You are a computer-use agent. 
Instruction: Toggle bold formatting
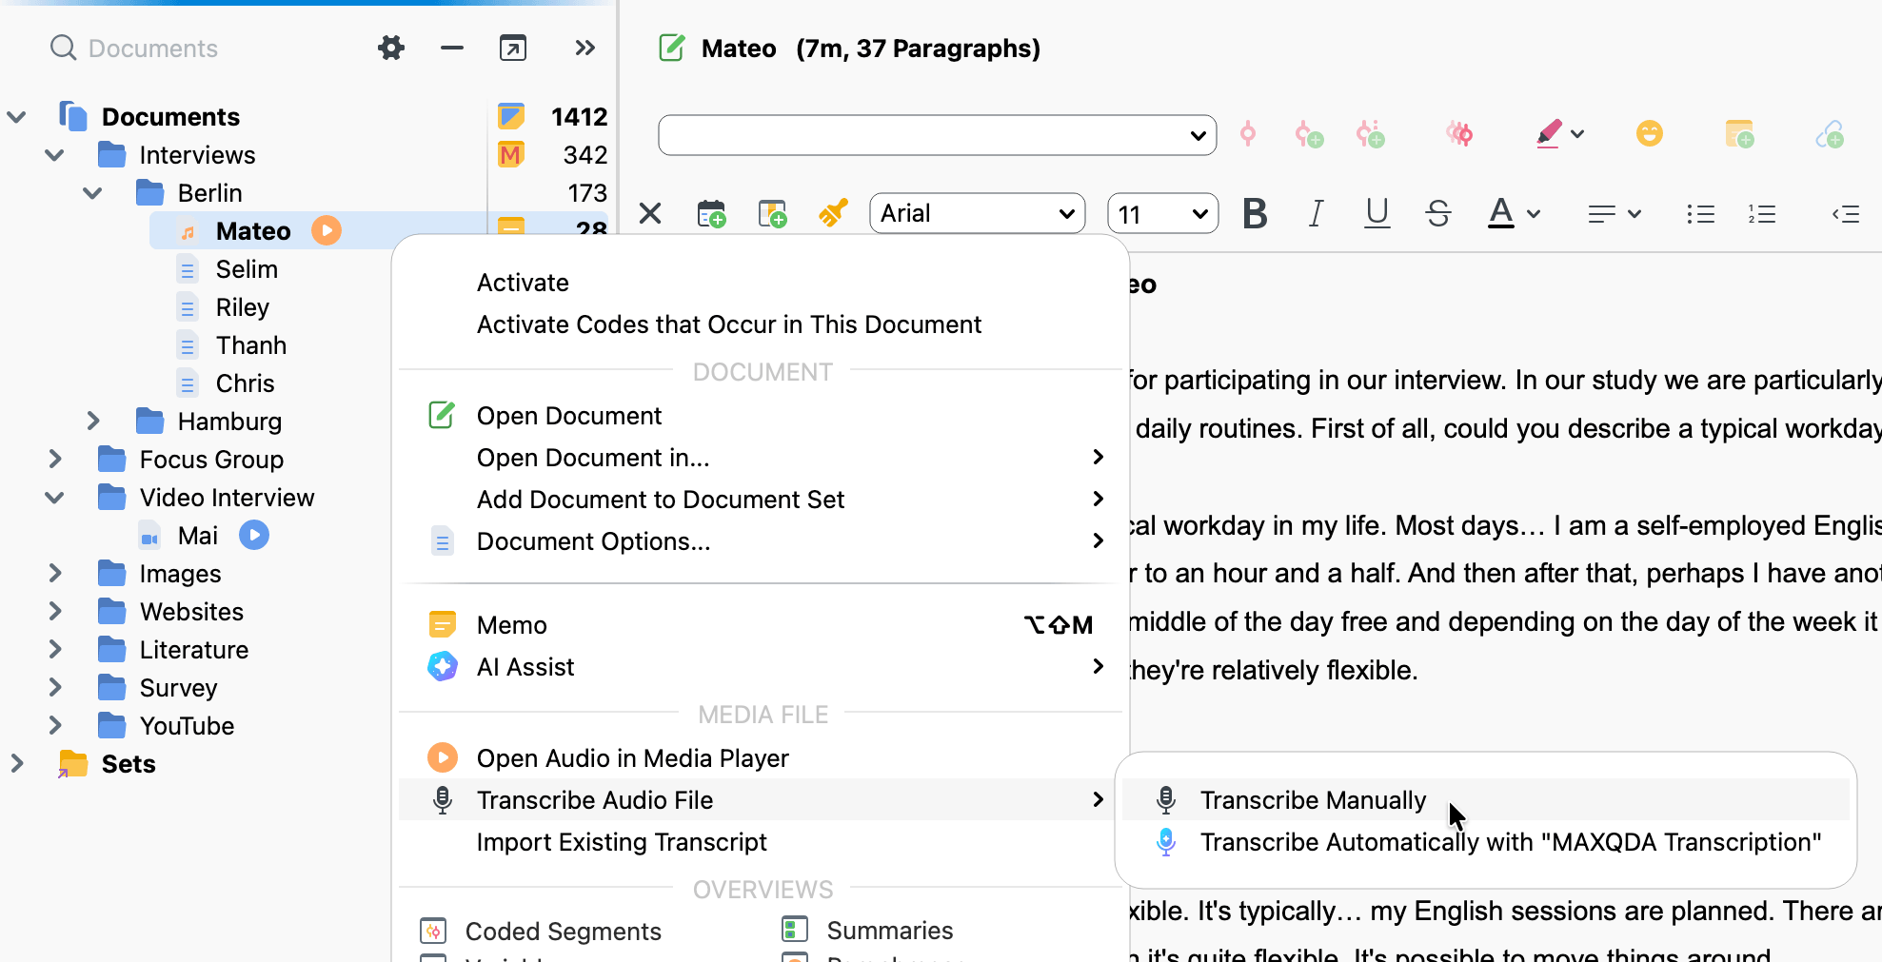pyautogui.click(x=1255, y=213)
